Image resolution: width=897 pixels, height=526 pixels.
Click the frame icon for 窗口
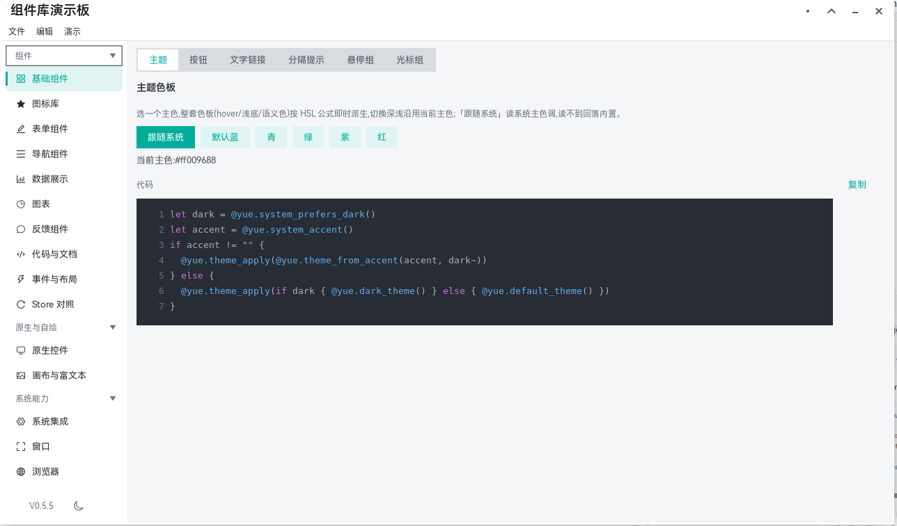[21, 447]
